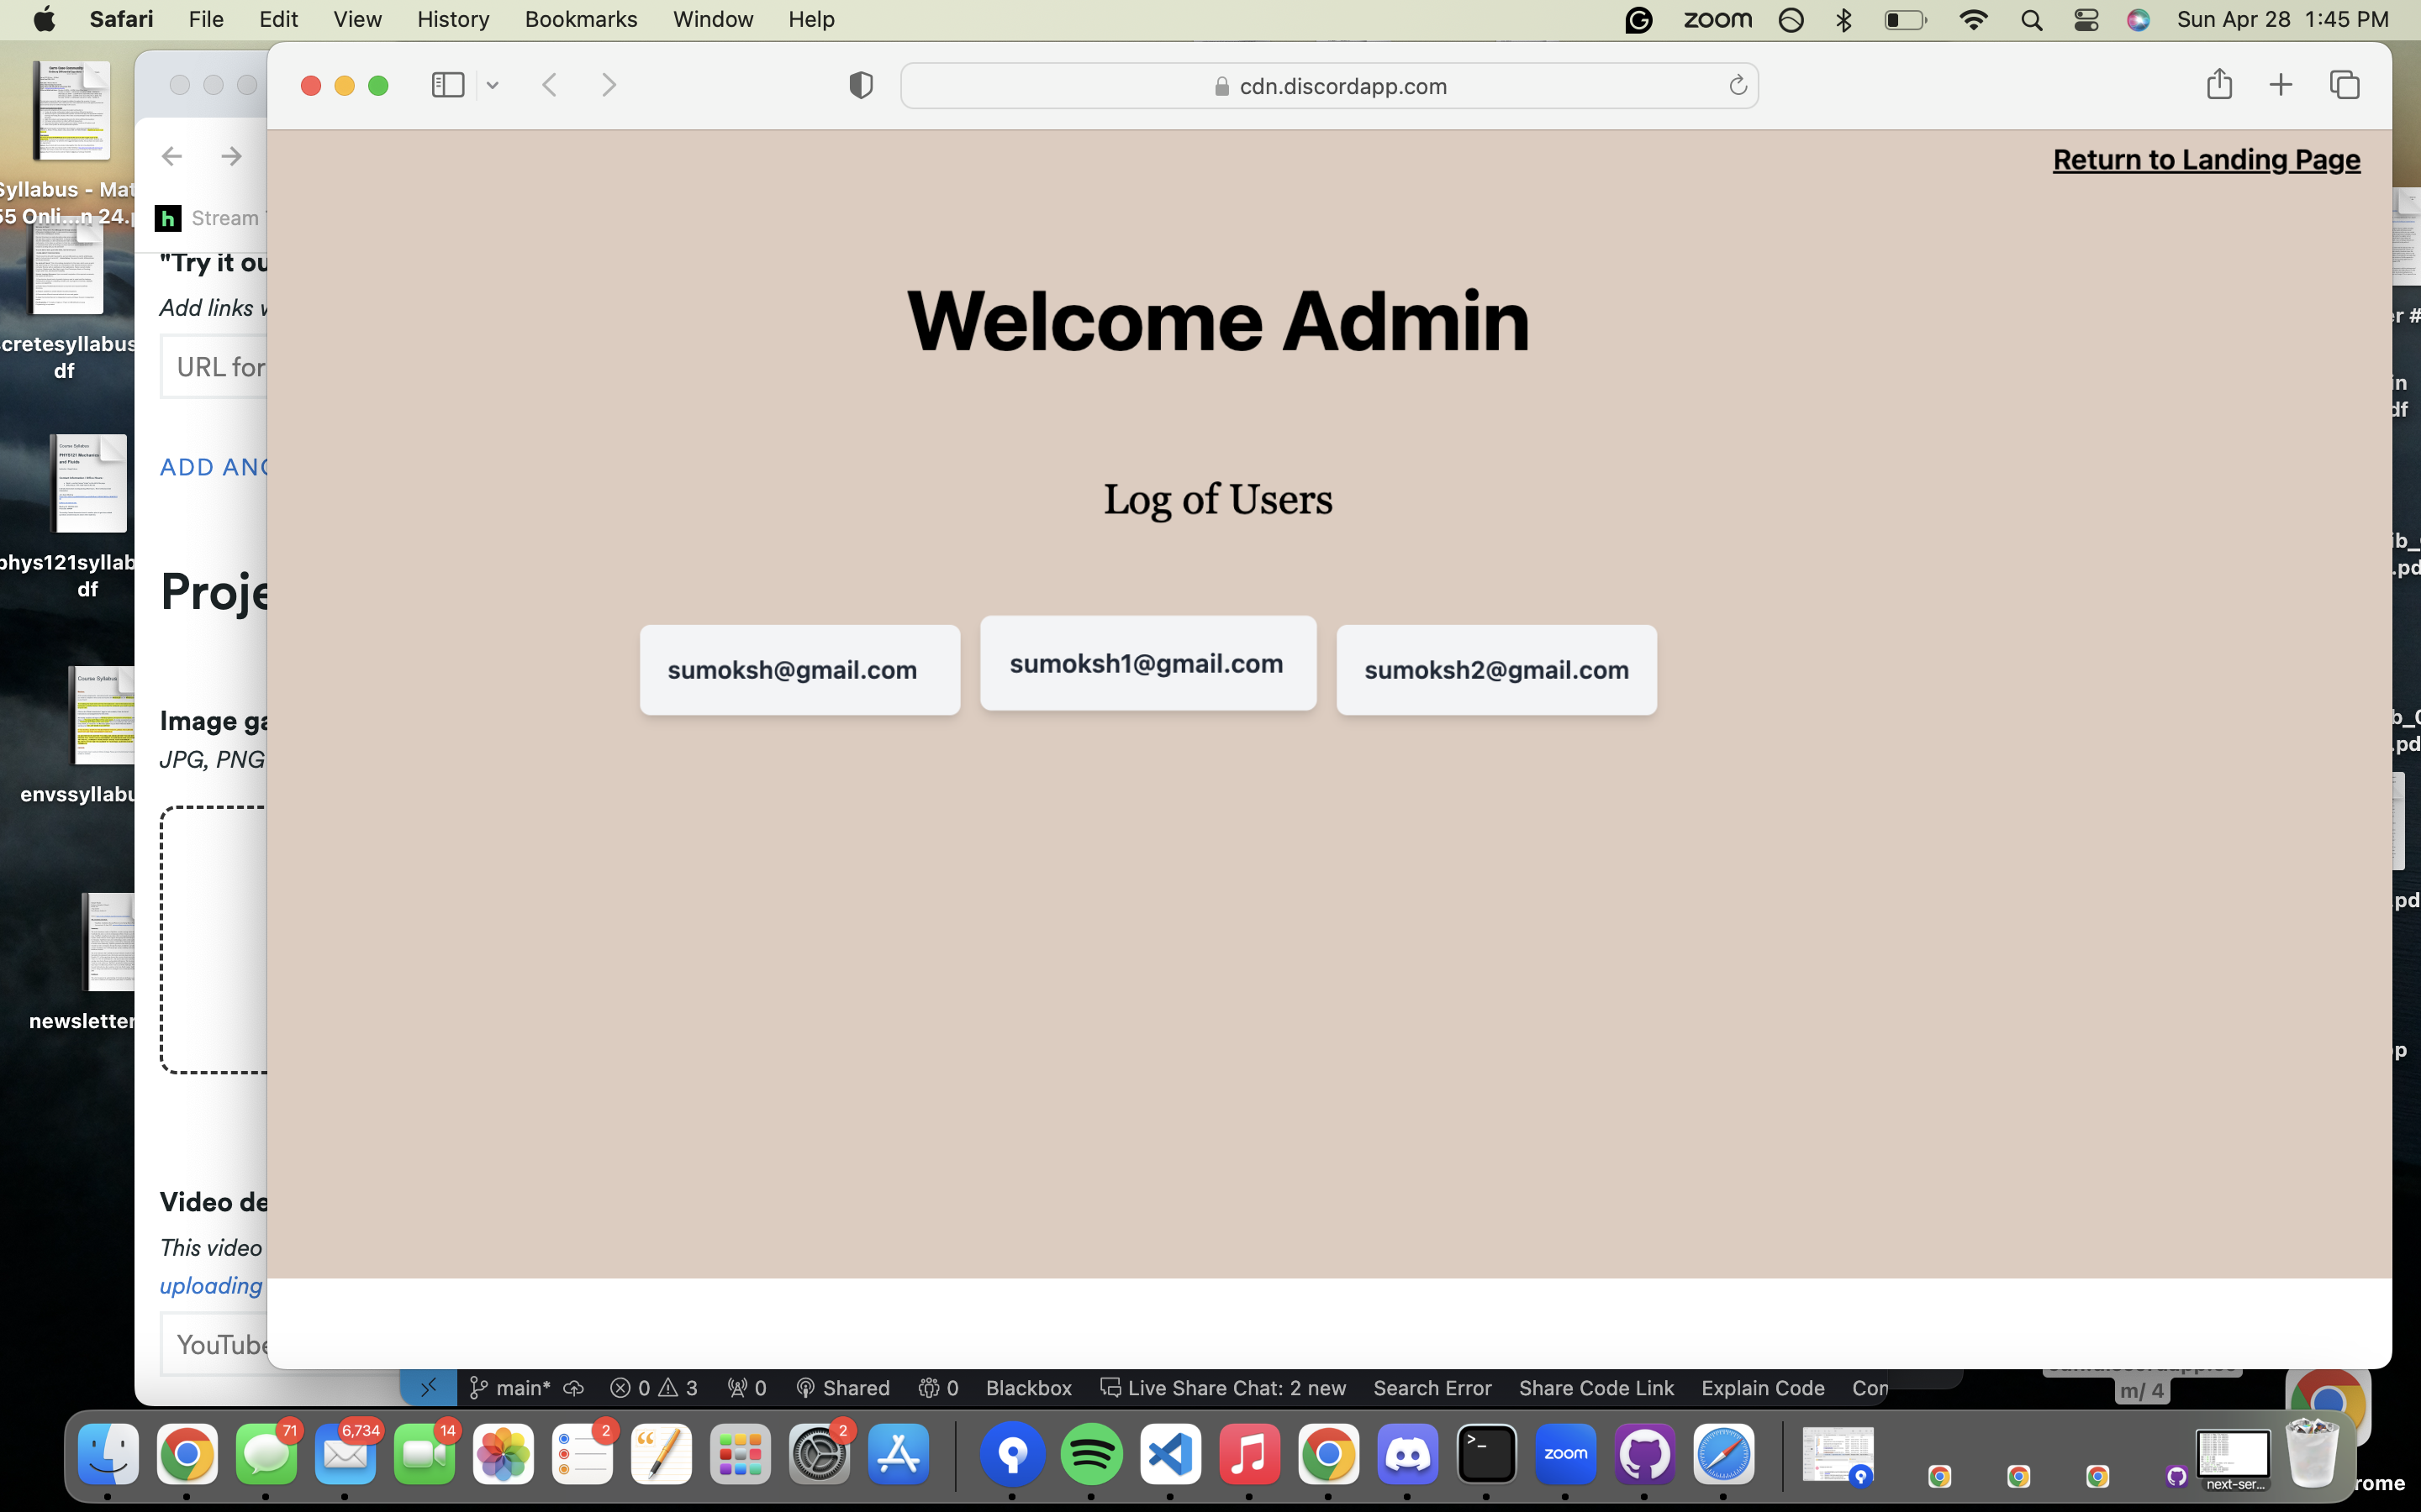
Task: Open sidebar options dropdown chevron
Action: click(493, 86)
